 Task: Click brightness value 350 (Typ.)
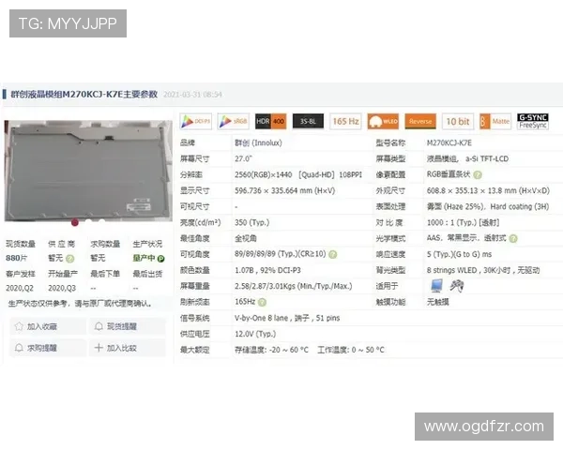252,222
